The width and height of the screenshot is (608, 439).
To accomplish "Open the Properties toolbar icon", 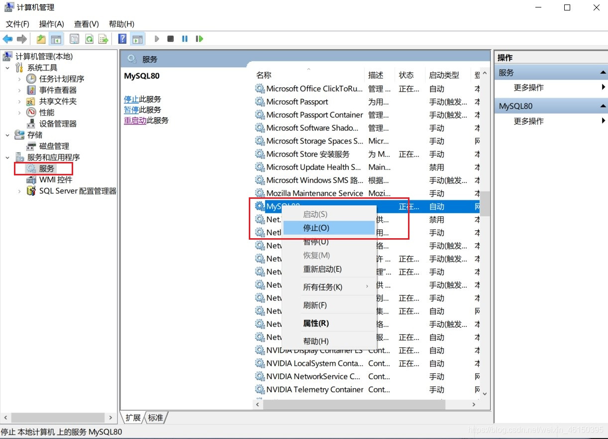I will 75,39.
